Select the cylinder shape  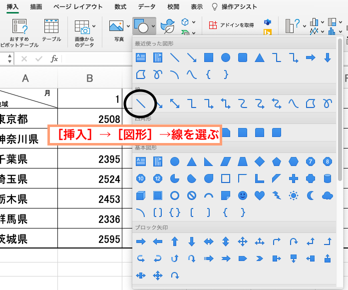click(x=328, y=178)
